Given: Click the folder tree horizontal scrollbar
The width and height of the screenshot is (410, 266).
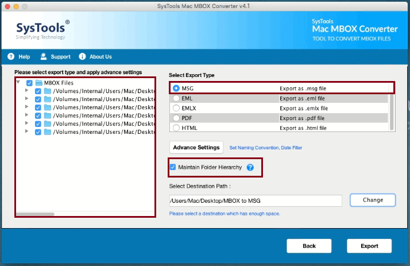Looking at the screenshot, I should click(x=35, y=214).
